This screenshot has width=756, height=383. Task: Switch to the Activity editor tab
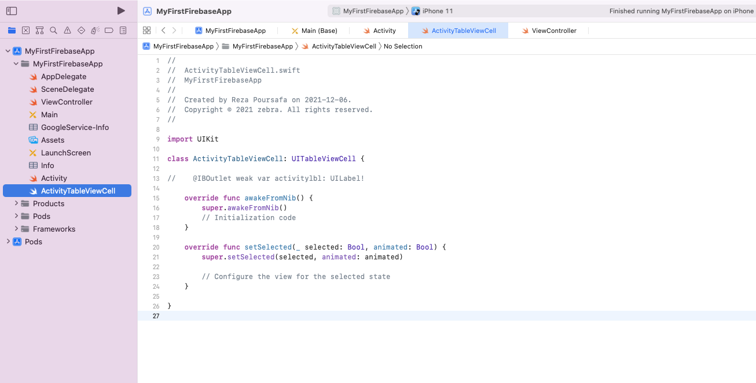coord(380,31)
